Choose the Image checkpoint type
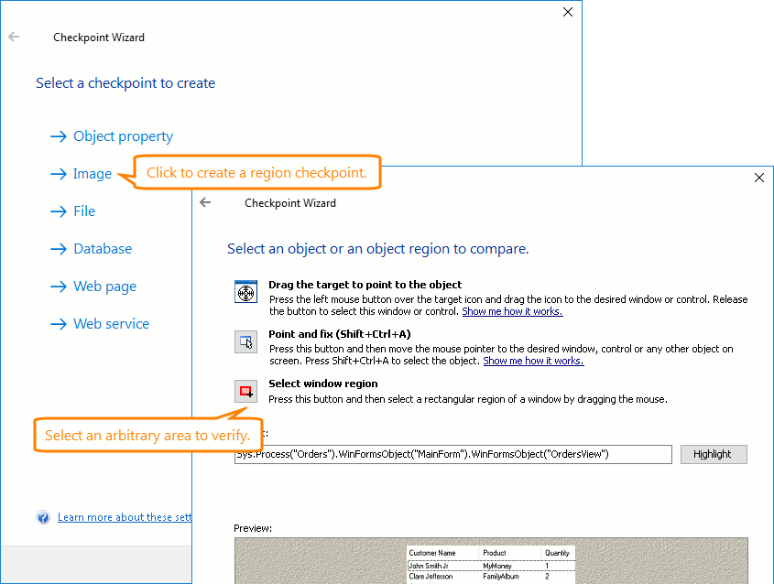The image size is (774, 584). (x=92, y=173)
